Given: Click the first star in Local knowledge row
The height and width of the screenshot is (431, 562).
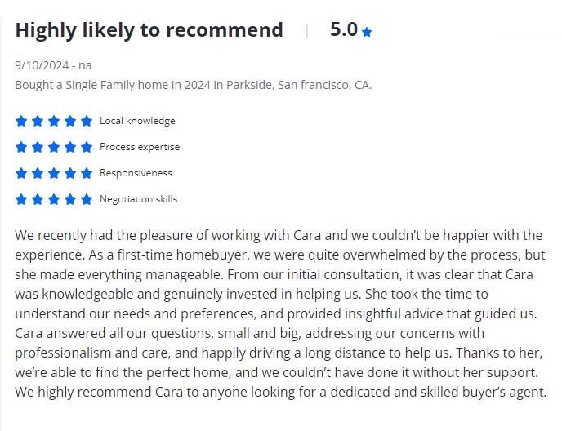Looking at the screenshot, I should (x=21, y=121).
